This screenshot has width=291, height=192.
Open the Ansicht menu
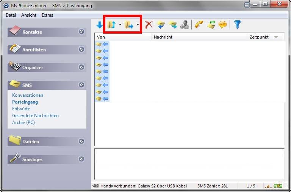click(x=29, y=15)
